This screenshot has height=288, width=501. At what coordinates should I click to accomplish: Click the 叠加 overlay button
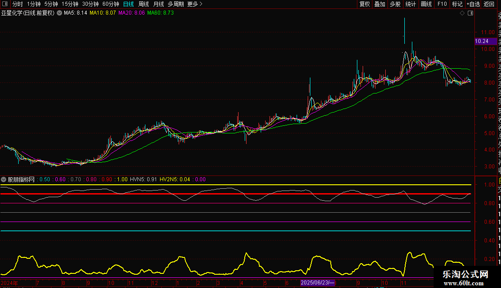380,4
